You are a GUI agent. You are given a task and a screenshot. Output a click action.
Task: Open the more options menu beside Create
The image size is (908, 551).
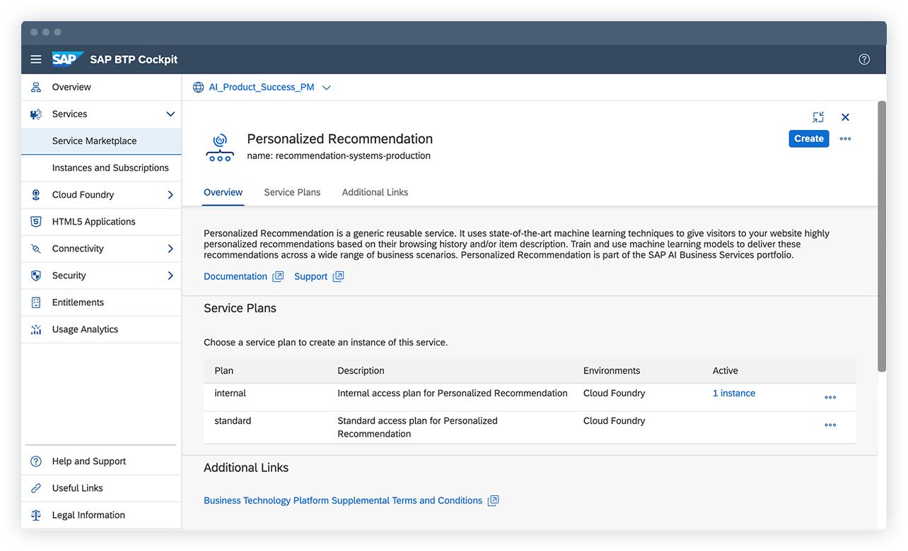pos(845,139)
